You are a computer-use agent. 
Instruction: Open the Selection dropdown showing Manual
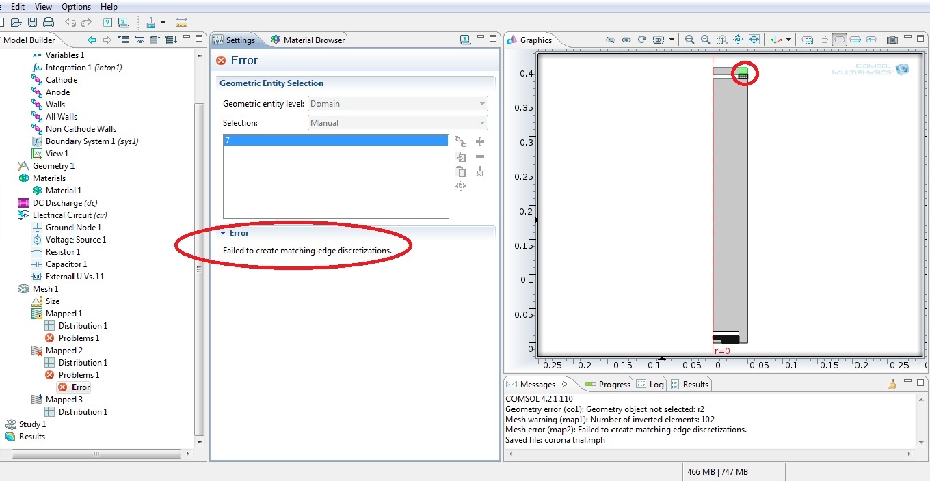pos(397,123)
